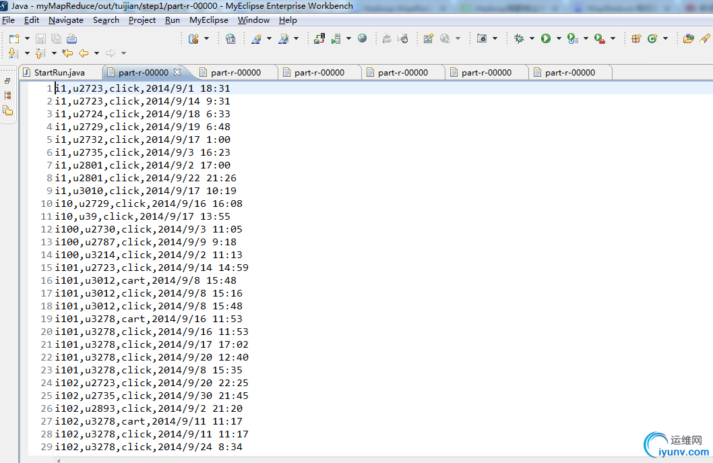This screenshot has height=463, width=713.
Task: Open the File menu
Action: coord(8,20)
